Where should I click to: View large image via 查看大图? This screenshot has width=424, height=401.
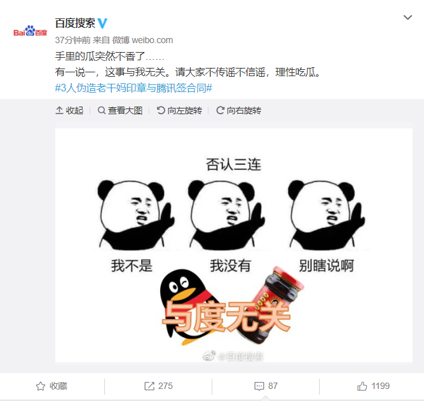click(x=120, y=110)
